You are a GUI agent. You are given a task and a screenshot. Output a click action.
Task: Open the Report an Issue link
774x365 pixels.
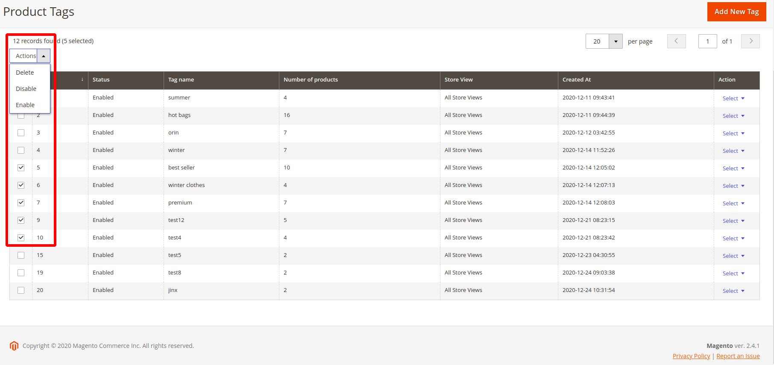click(x=738, y=356)
